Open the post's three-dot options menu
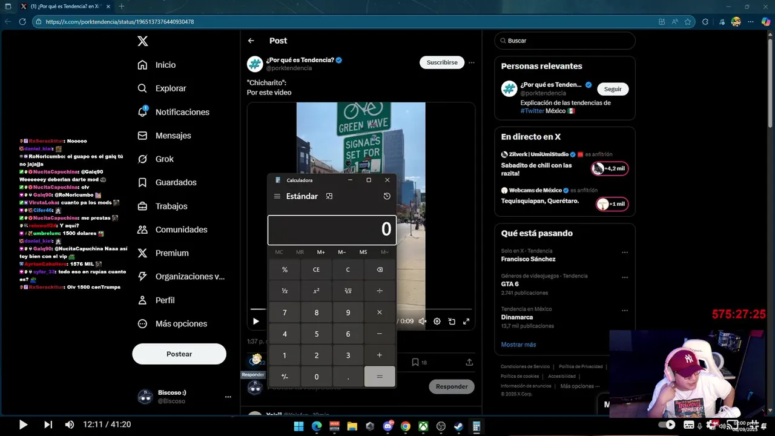Image resolution: width=775 pixels, height=436 pixels. [471, 62]
